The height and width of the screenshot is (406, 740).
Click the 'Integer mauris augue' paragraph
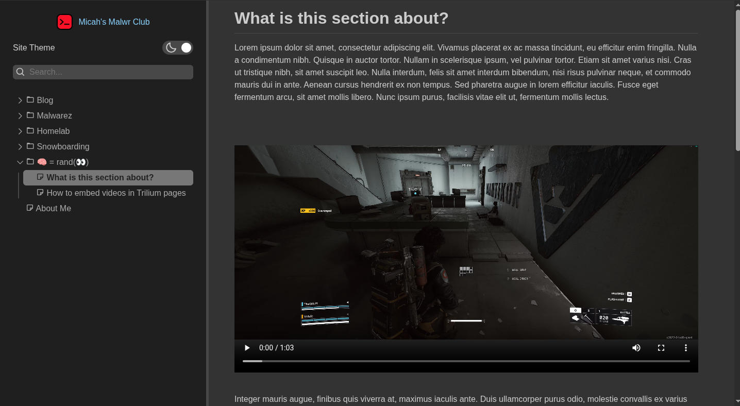point(461,399)
